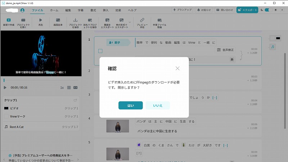Play the video in the preview panel
The image size is (288, 162).
(5, 87)
